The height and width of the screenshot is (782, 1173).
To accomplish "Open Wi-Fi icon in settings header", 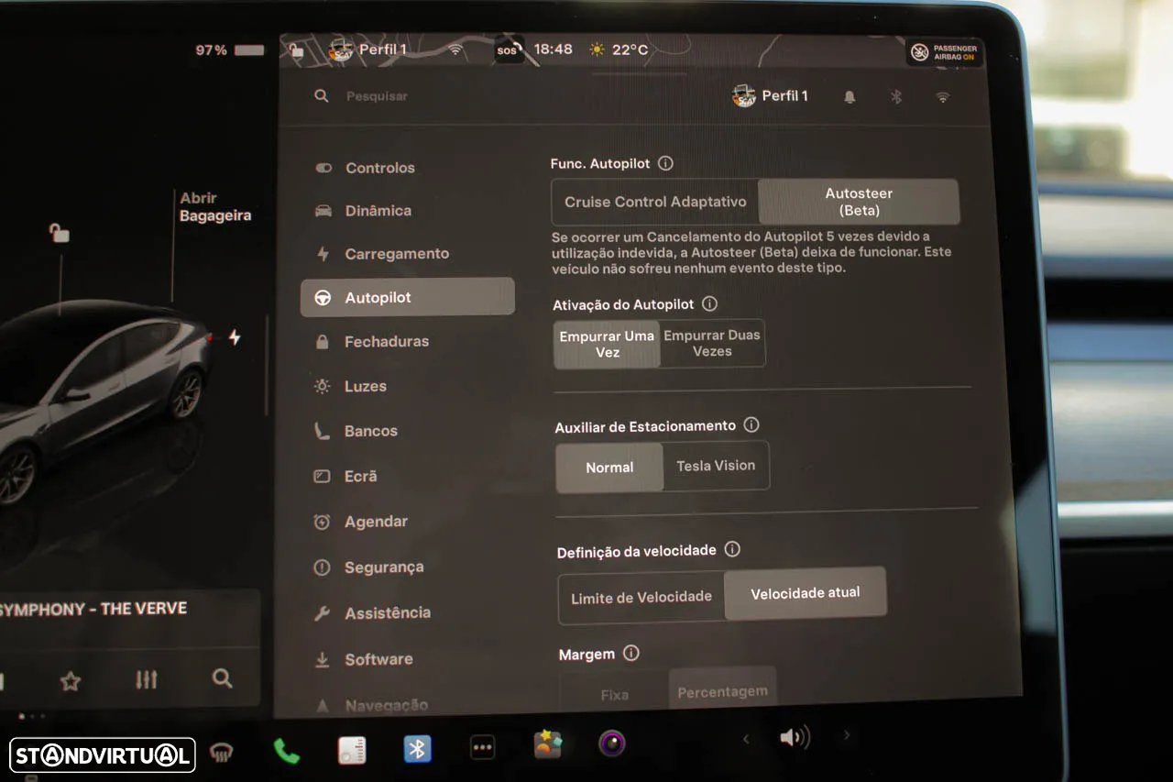I will click(x=942, y=96).
